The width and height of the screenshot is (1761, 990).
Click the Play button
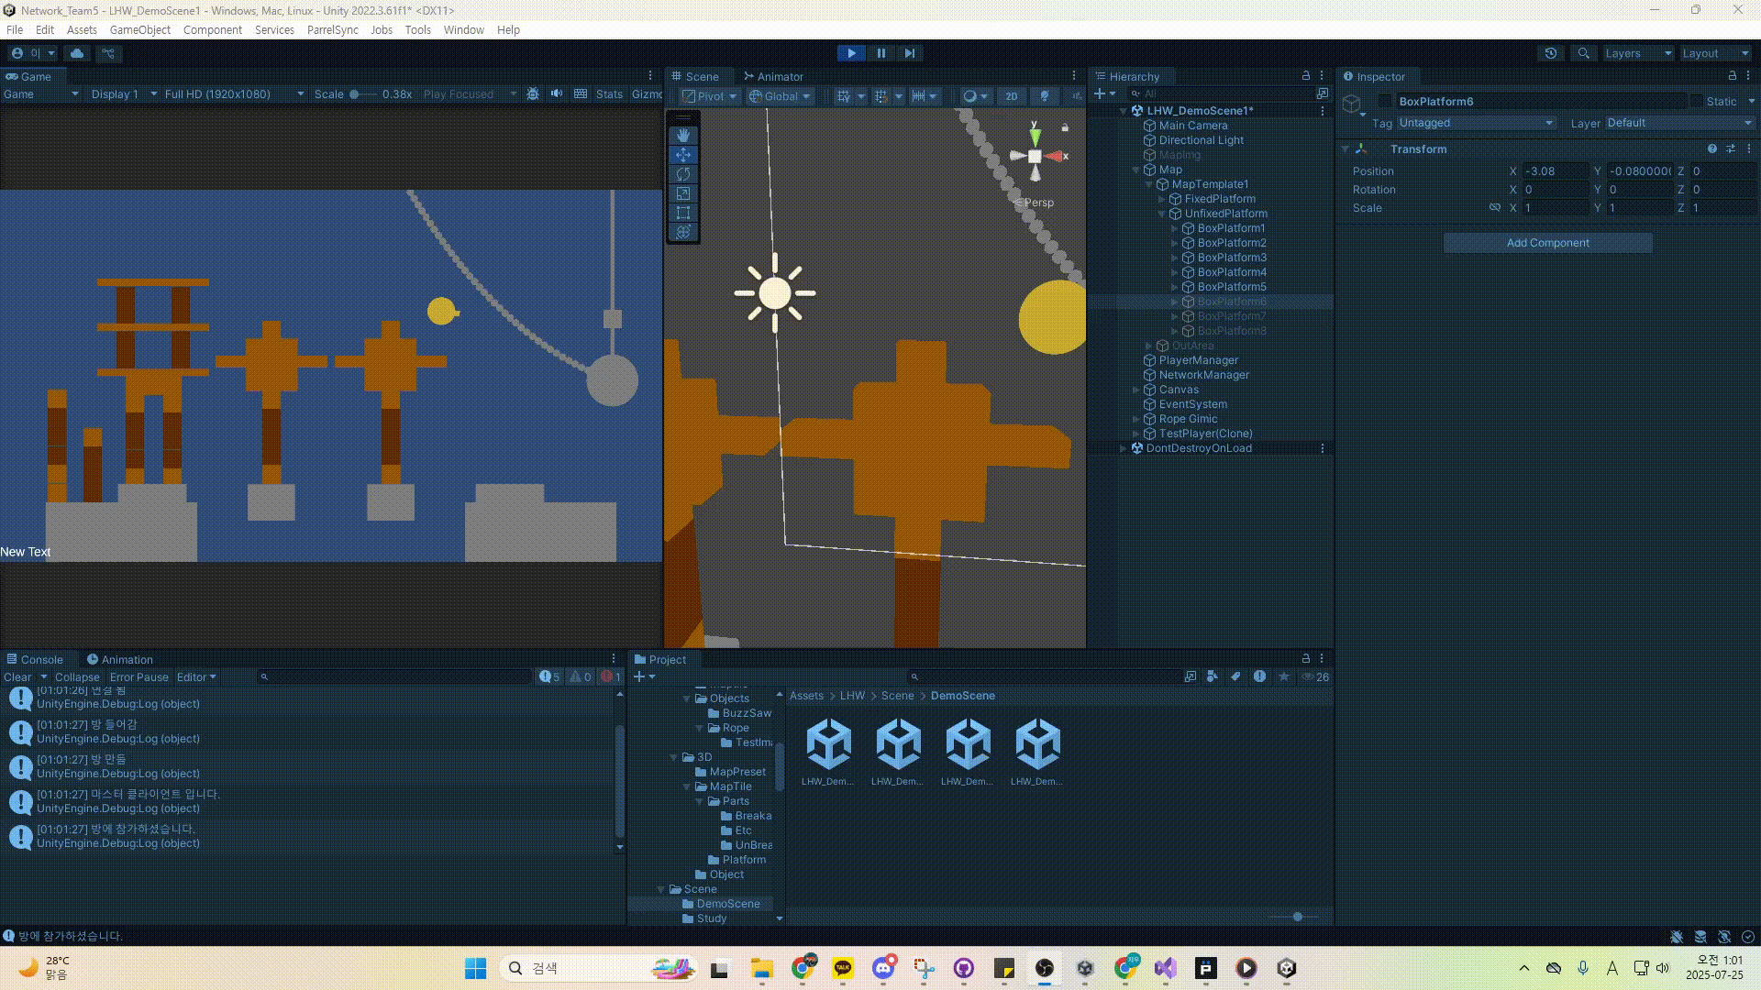pyautogui.click(x=851, y=53)
